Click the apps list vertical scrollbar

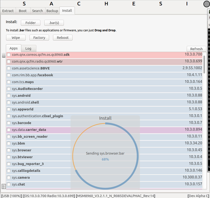[204, 64]
